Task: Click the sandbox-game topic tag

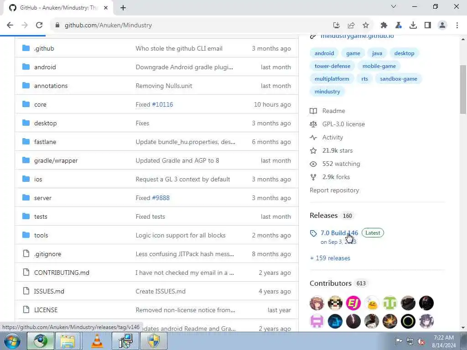Action: point(399,78)
